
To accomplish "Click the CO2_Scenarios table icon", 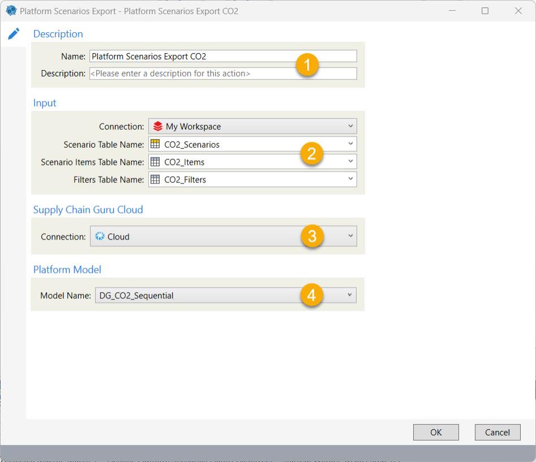I will [155, 144].
